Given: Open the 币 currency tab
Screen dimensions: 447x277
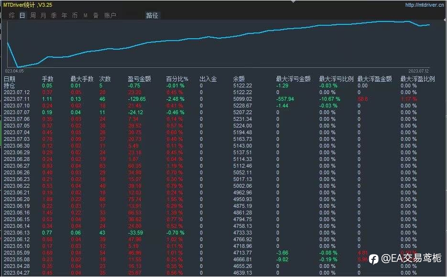Looking at the screenshot, I should [75, 15].
